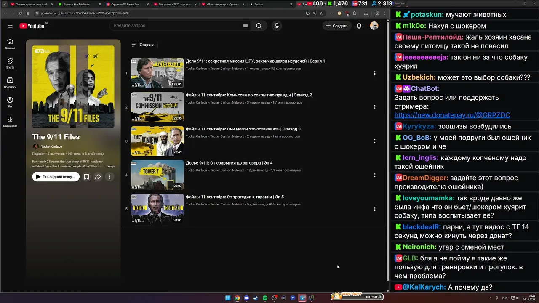
Task: Click the ENG language indicator
Action: [x=504, y=298]
